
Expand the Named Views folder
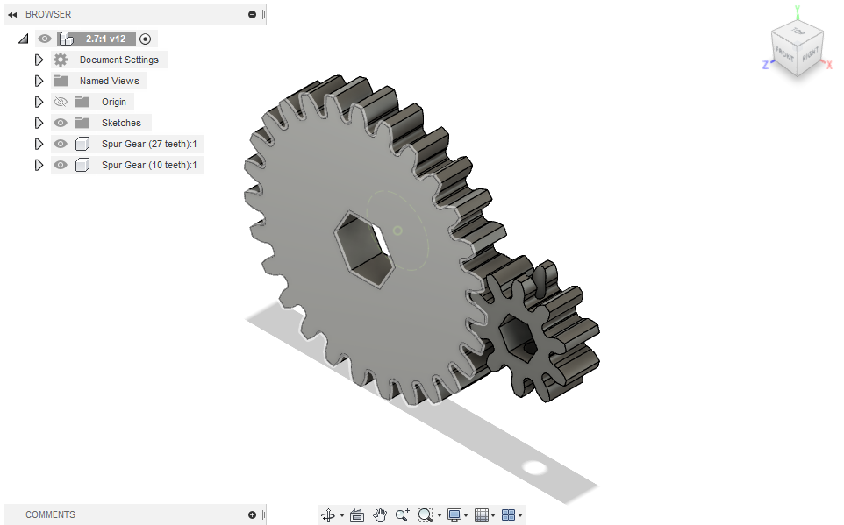[x=38, y=80]
